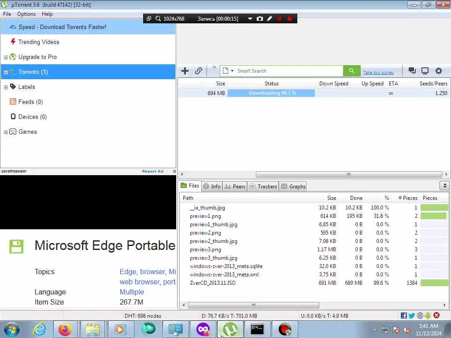
Task: Click the Android icon in the status bar
Action: pyautogui.click(x=428, y=316)
